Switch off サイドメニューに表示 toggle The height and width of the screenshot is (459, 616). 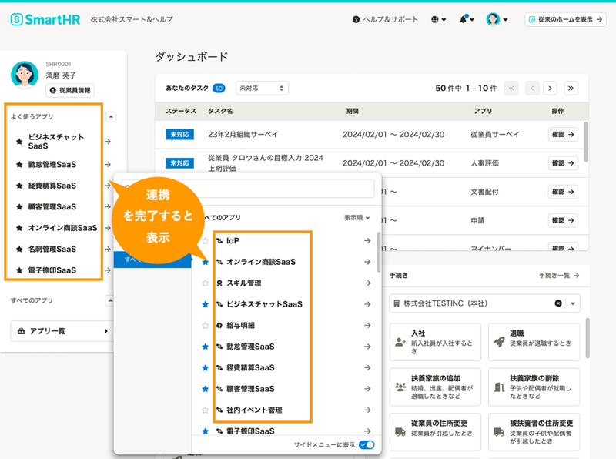click(367, 445)
